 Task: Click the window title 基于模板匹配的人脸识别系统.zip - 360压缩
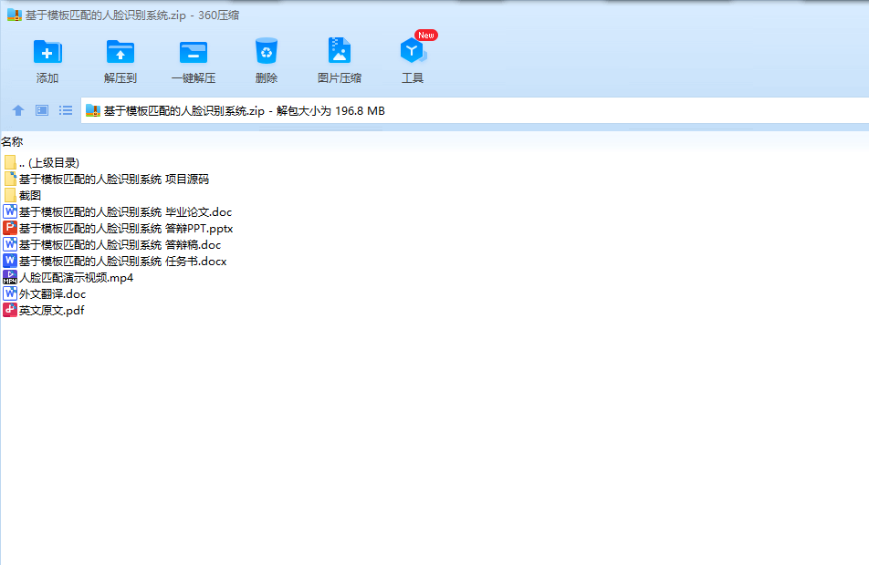point(132,15)
